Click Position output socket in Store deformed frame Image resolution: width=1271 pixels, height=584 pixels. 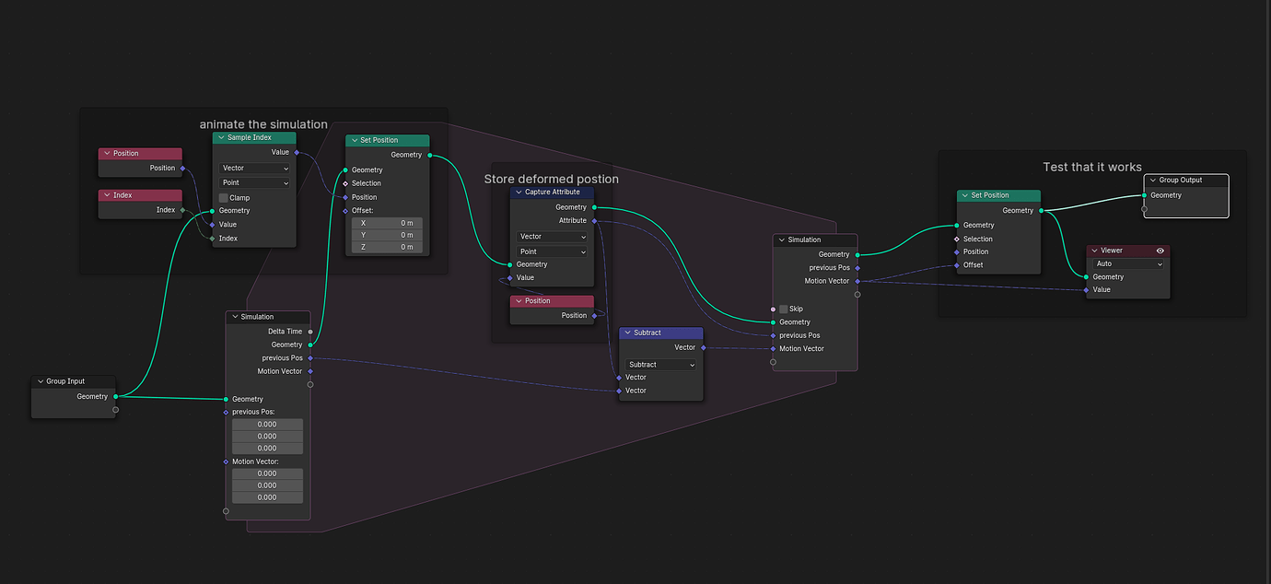(594, 316)
